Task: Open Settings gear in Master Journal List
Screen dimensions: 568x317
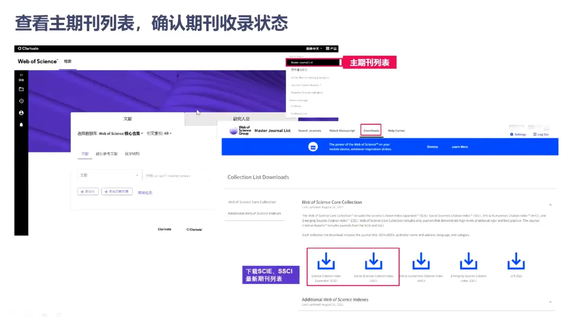Action: [518, 134]
